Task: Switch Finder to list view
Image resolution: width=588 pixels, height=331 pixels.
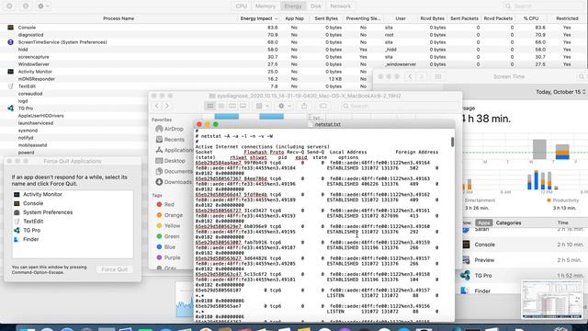Action: coord(221,107)
